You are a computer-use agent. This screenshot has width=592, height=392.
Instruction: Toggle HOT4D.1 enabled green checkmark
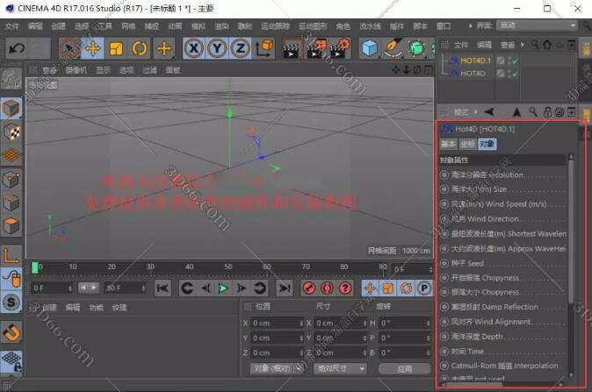516,61
